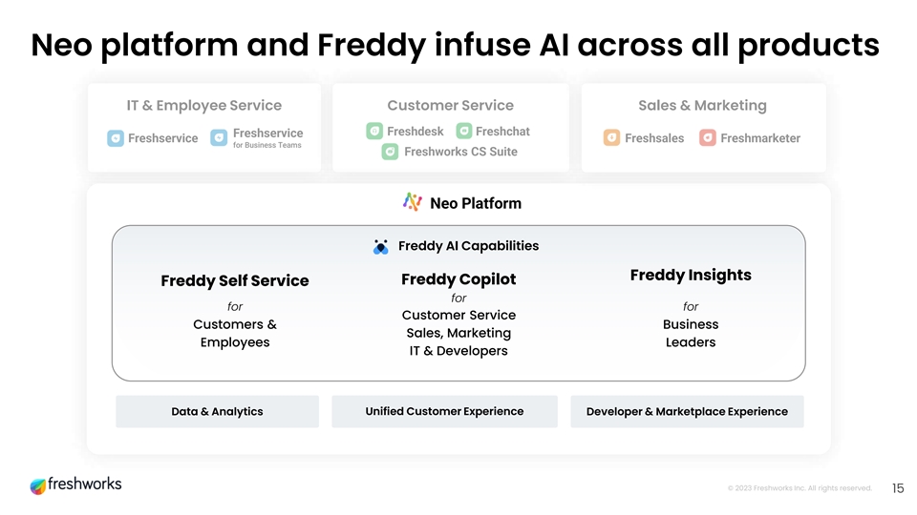Viewport: 917px width, 515px height.
Task: Click the green Freshchat icon
Action: pos(463,131)
